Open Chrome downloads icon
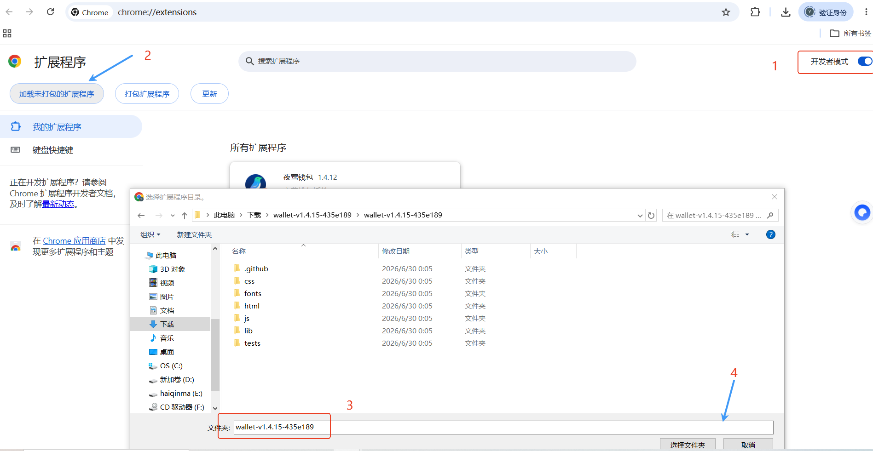 (x=786, y=12)
